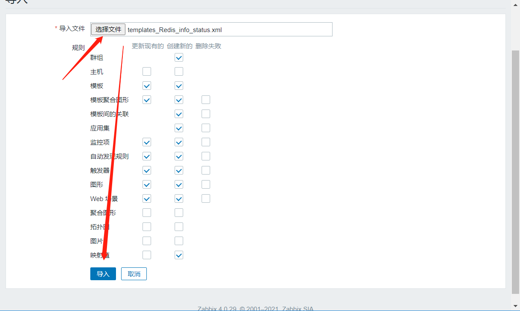Viewport: 520px width, 311px height.
Task: Enable 删除失败 for 模板聚合图形 row
Action: click(206, 100)
